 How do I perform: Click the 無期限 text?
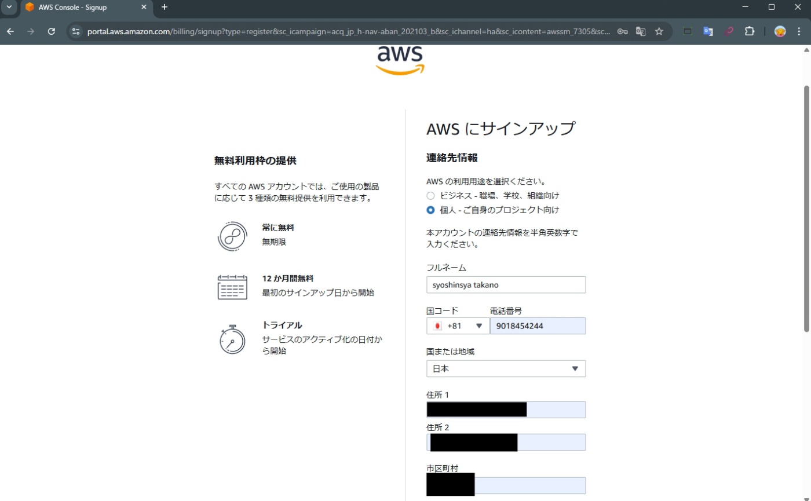(274, 242)
